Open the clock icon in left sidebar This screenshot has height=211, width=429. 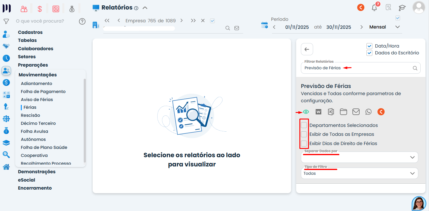pyautogui.click(x=6, y=58)
